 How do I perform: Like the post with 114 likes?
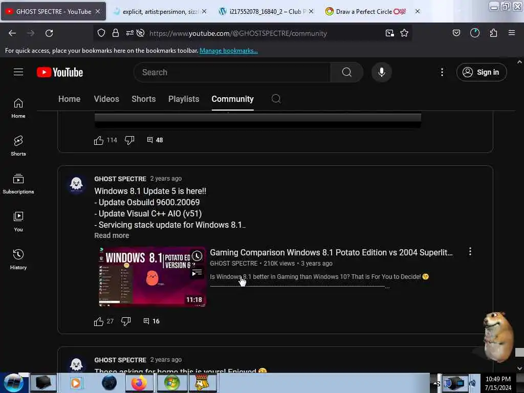tap(99, 140)
